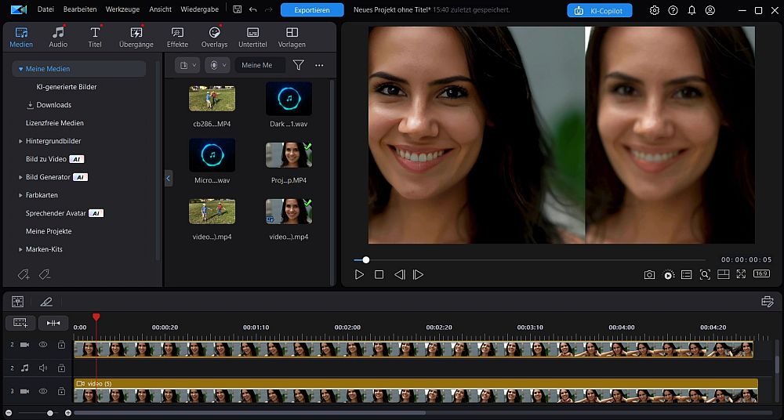Viewport: 784px width, 420px height.
Task: Open the Bearbeiten menu
Action: click(81, 9)
